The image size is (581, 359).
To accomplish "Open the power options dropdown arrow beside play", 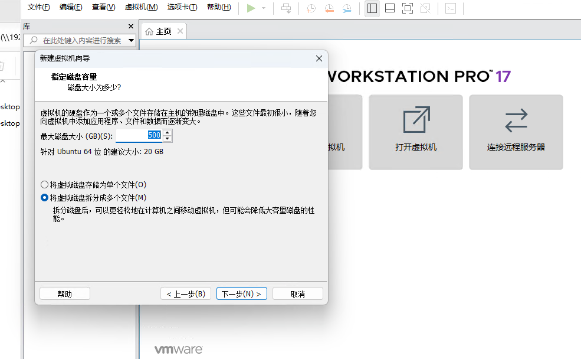I will coord(264,8).
